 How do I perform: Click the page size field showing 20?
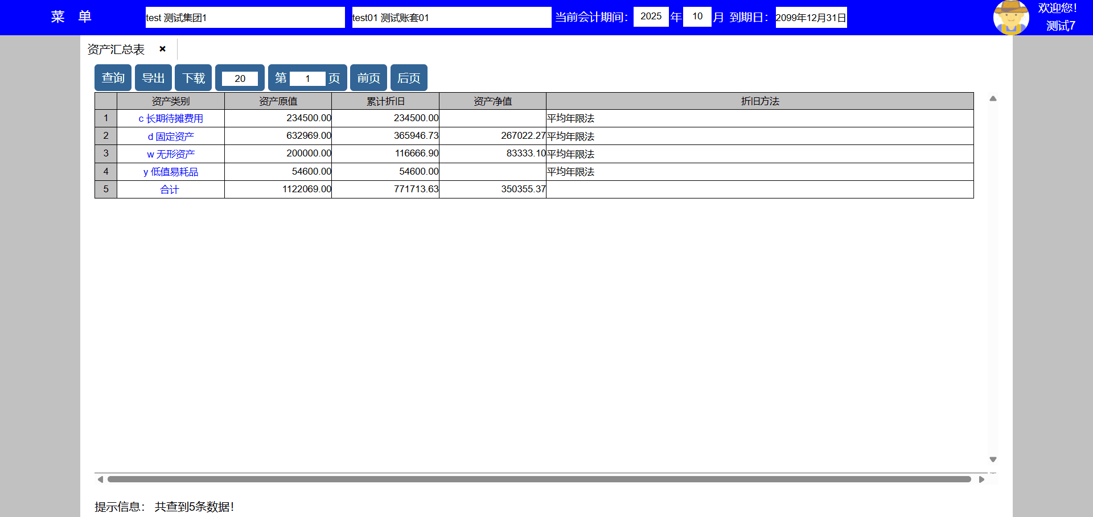click(x=240, y=78)
